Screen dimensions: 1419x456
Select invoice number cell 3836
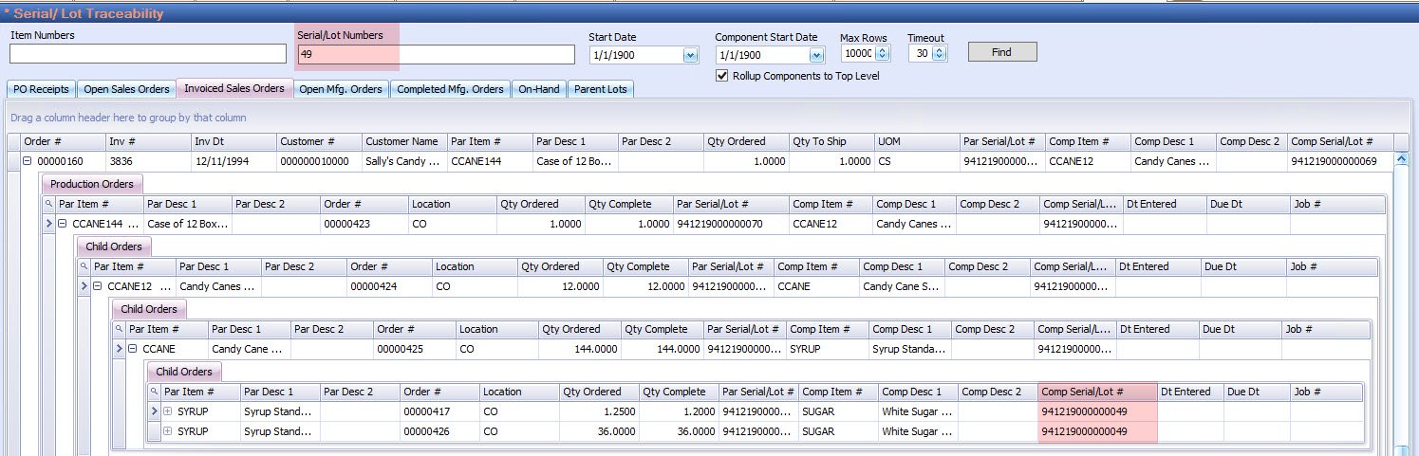[147, 161]
